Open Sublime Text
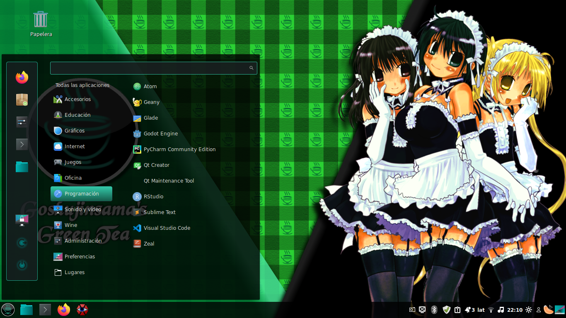Viewport: 566px width, 318px height. pos(159,212)
